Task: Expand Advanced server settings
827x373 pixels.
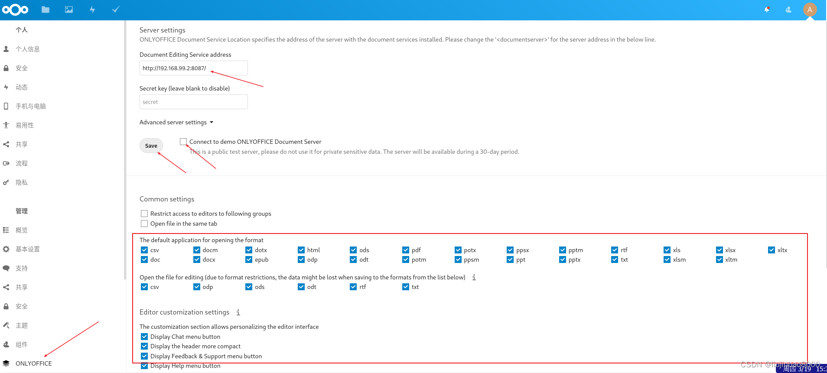Action: (176, 122)
